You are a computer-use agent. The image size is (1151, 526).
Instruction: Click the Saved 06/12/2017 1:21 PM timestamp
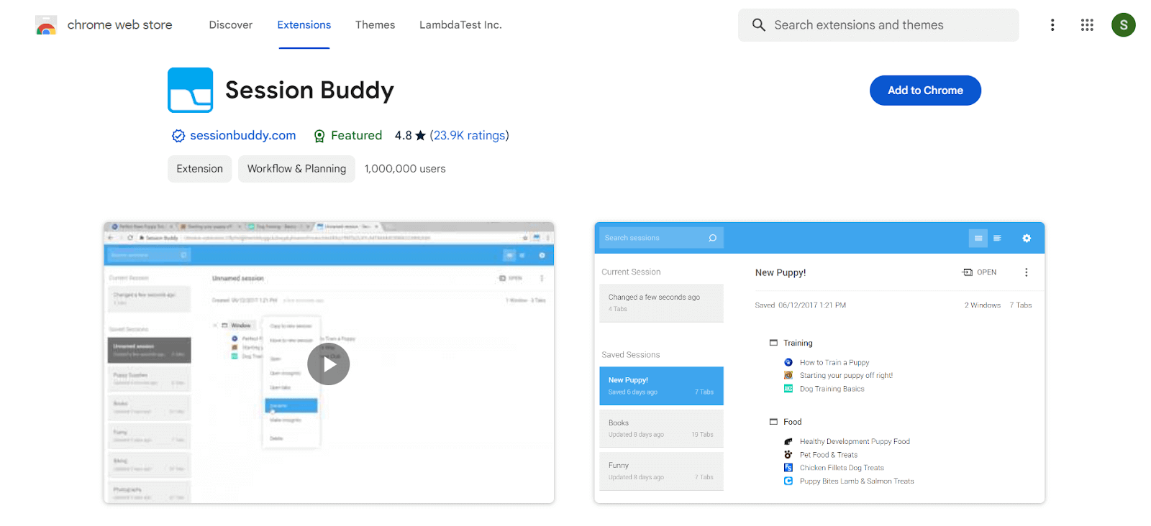800,305
